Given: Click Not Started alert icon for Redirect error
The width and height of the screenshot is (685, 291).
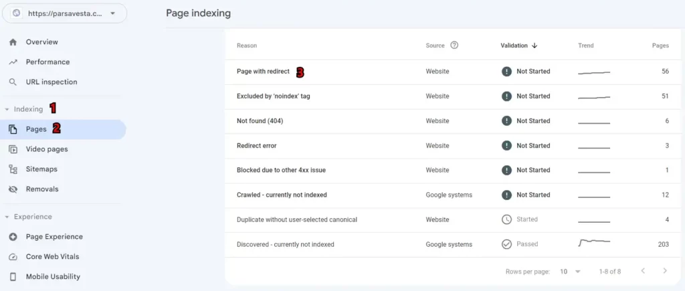Looking at the screenshot, I should point(506,146).
